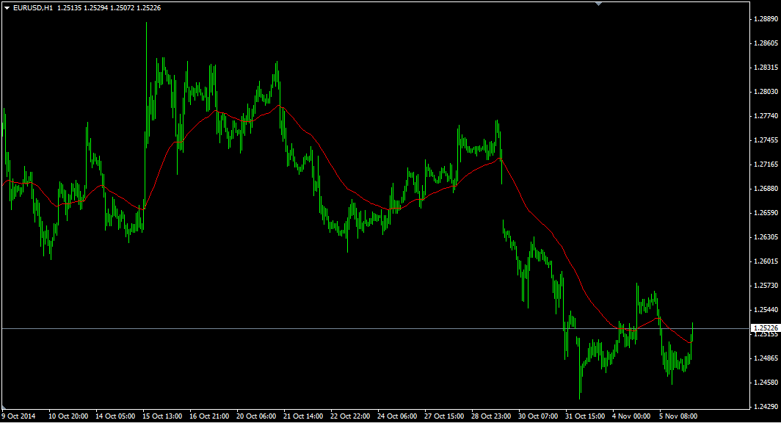Click the 28 Oct 23:00 time label

pos(491,416)
